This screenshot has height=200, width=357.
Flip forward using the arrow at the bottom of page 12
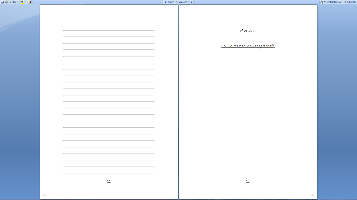coord(312,195)
